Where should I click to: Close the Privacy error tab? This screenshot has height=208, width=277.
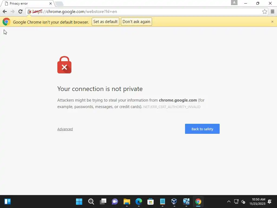coord(51,4)
